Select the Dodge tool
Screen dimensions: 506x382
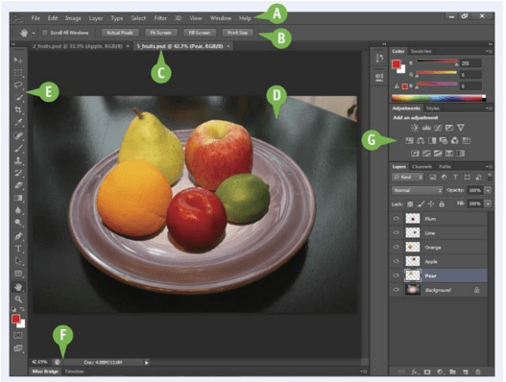[18, 223]
